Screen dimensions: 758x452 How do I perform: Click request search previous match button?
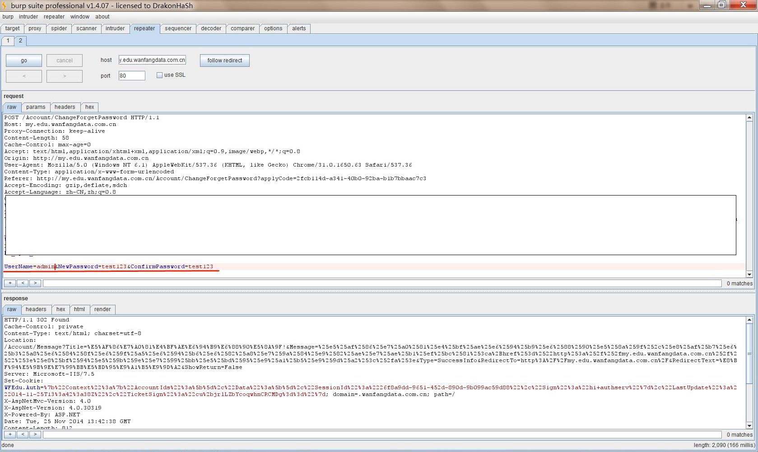coord(23,283)
